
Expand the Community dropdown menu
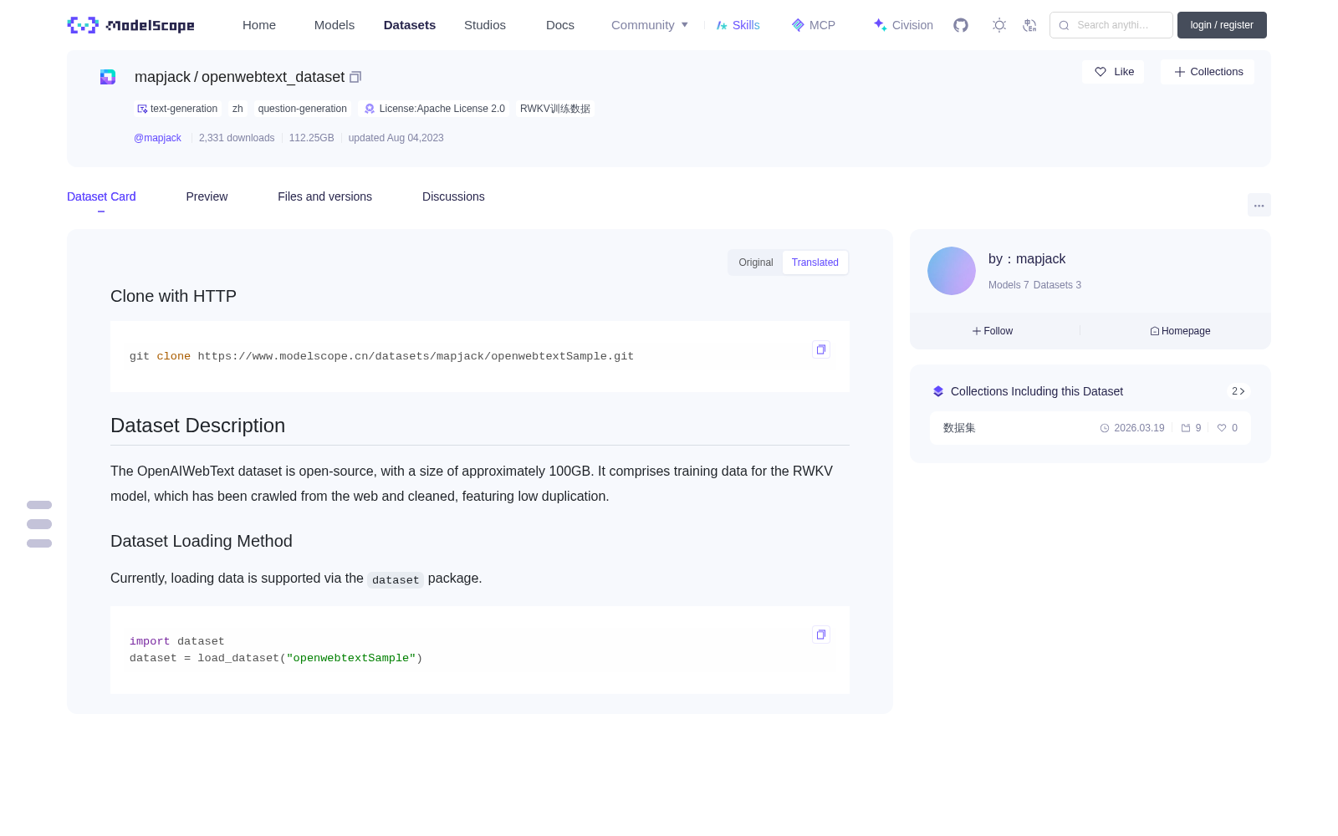[x=650, y=25]
